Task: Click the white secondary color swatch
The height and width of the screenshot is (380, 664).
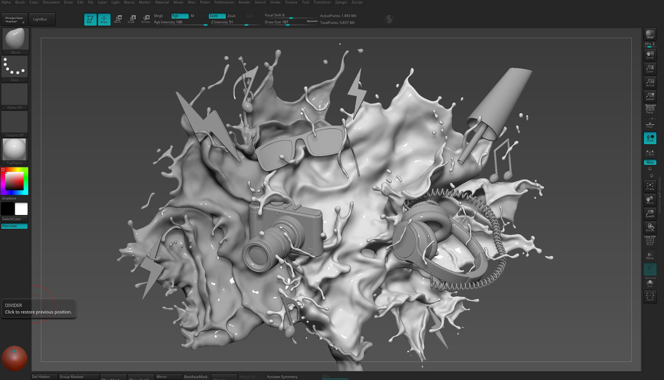Action: [x=21, y=209]
